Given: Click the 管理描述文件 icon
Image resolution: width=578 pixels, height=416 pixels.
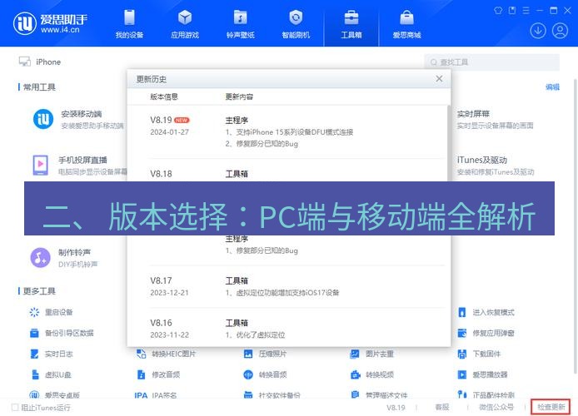Looking at the screenshot, I should click(x=355, y=394).
